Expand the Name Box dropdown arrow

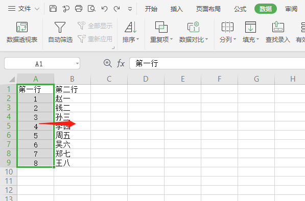pyautogui.click(x=77, y=63)
